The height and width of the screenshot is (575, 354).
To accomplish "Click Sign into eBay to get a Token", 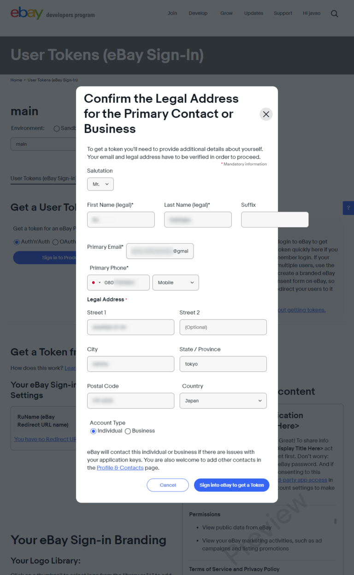I will tap(231, 485).
